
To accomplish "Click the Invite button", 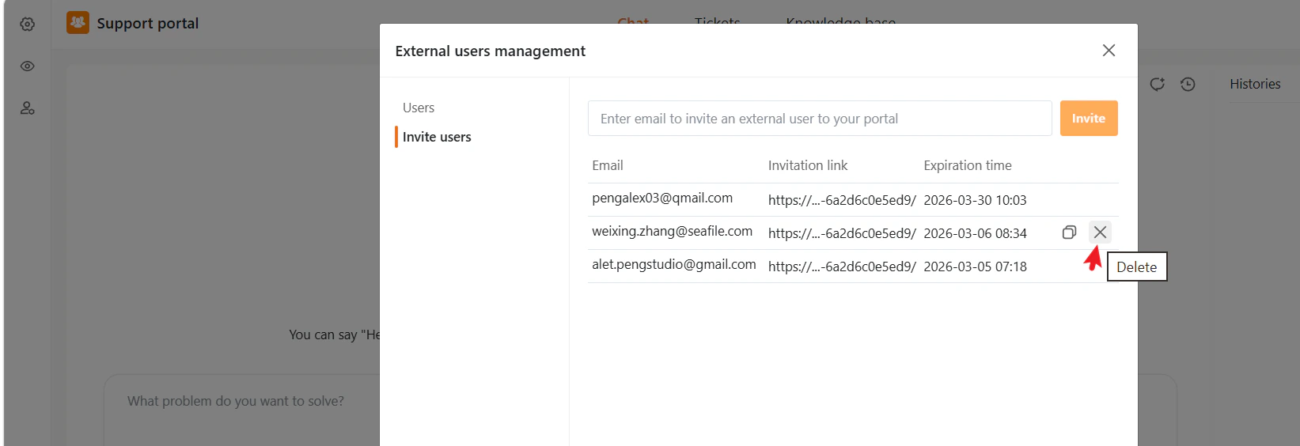I will coord(1089,119).
